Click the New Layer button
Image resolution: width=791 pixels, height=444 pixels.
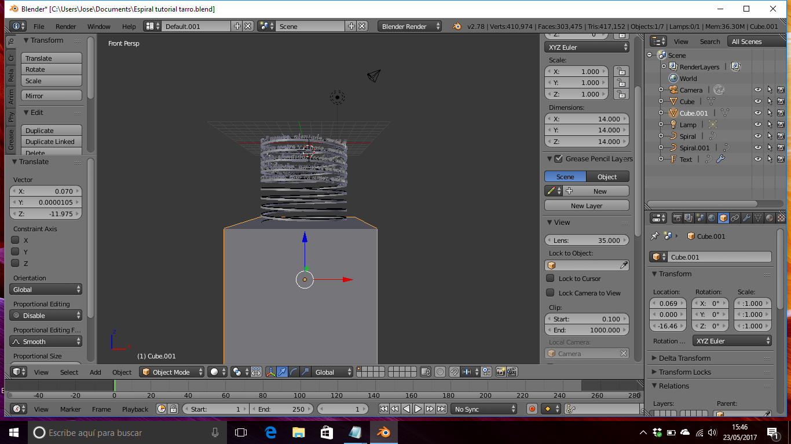(x=587, y=205)
